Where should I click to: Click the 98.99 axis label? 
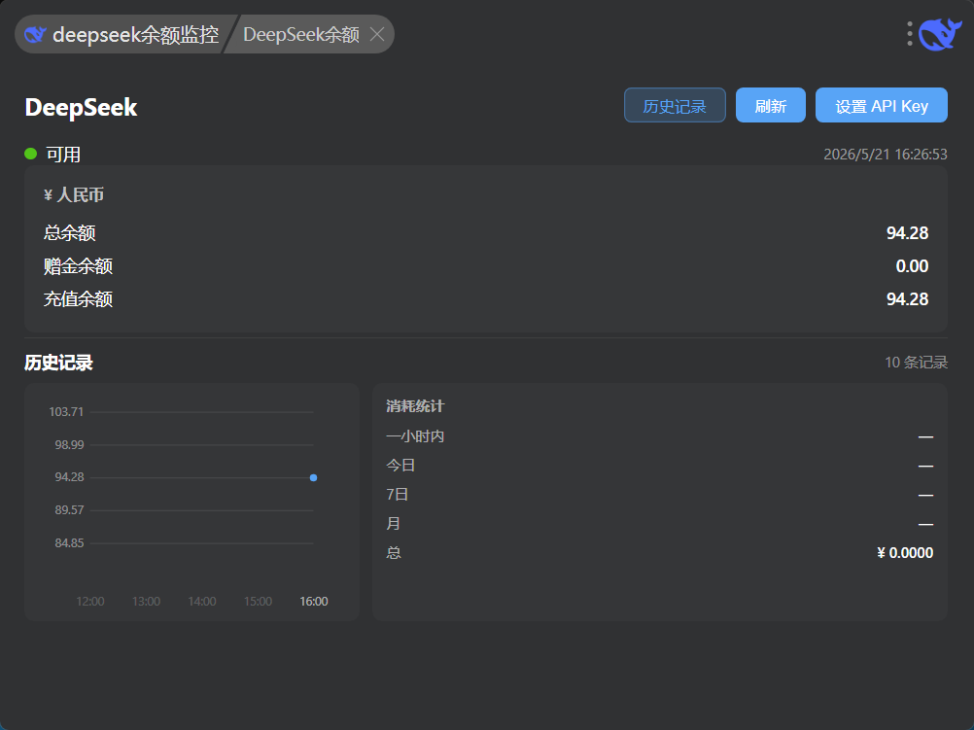[x=69, y=445]
